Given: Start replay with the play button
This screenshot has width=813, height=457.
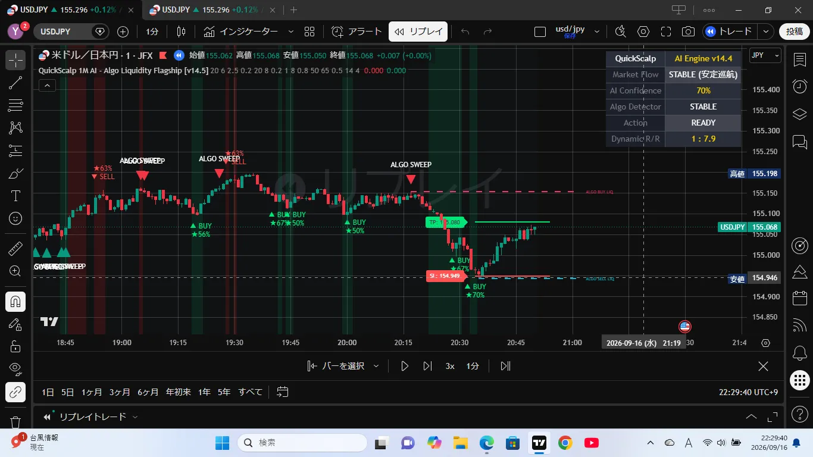Looking at the screenshot, I should click(x=404, y=366).
